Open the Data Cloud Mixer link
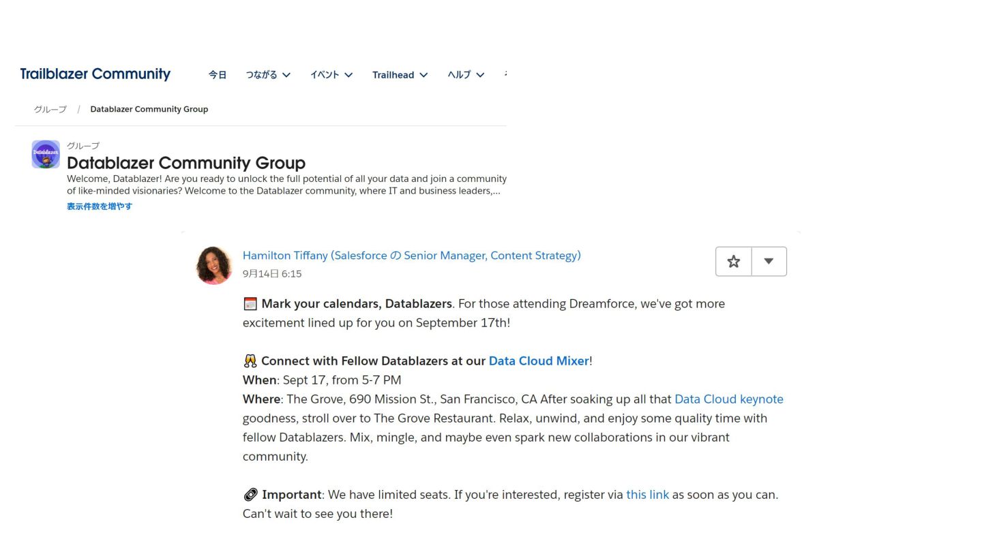 point(539,361)
